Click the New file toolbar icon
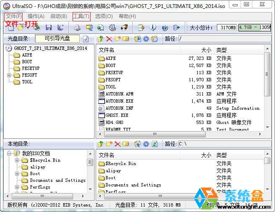Screen dimensions: 275x212 coord(11,28)
